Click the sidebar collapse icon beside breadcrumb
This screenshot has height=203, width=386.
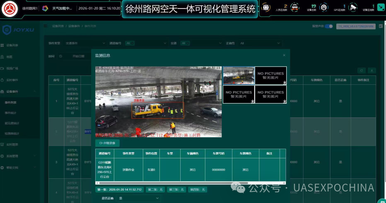(46, 26)
